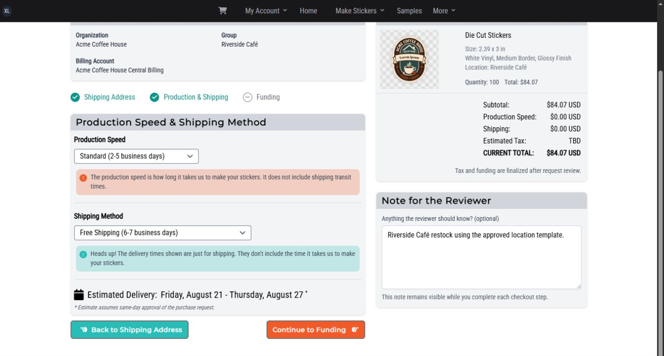Click the Production & Shipping checkmark icon
This screenshot has width=664, height=356.
[154, 97]
